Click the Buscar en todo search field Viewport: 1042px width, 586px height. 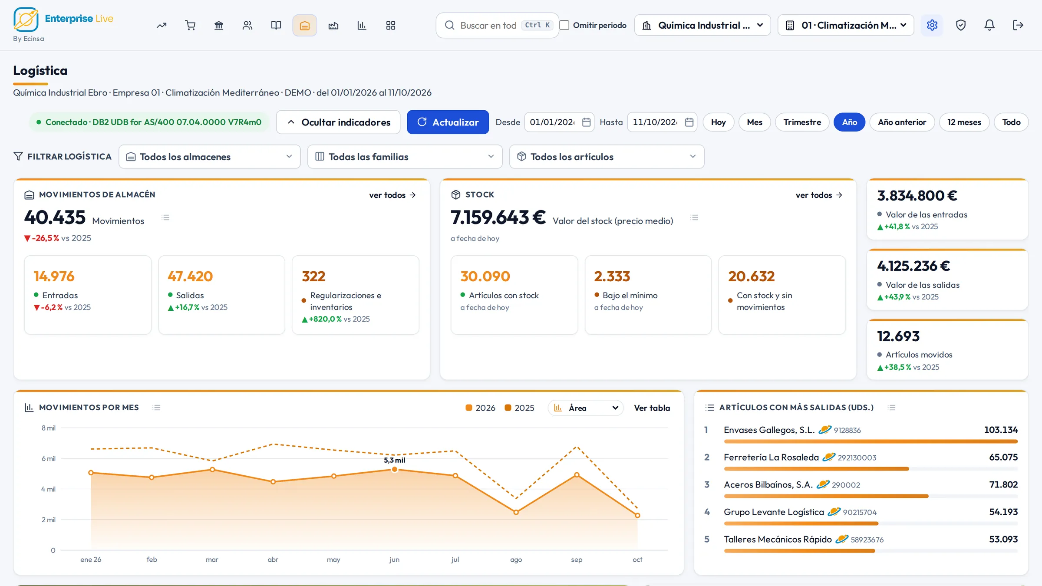click(x=497, y=25)
